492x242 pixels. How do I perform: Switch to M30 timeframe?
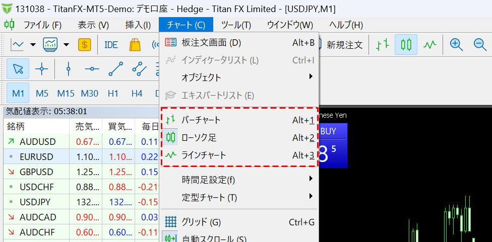[89, 93]
